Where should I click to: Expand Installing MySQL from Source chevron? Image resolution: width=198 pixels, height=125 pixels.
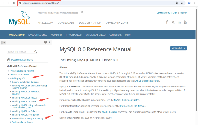click(x=10, y=115)
